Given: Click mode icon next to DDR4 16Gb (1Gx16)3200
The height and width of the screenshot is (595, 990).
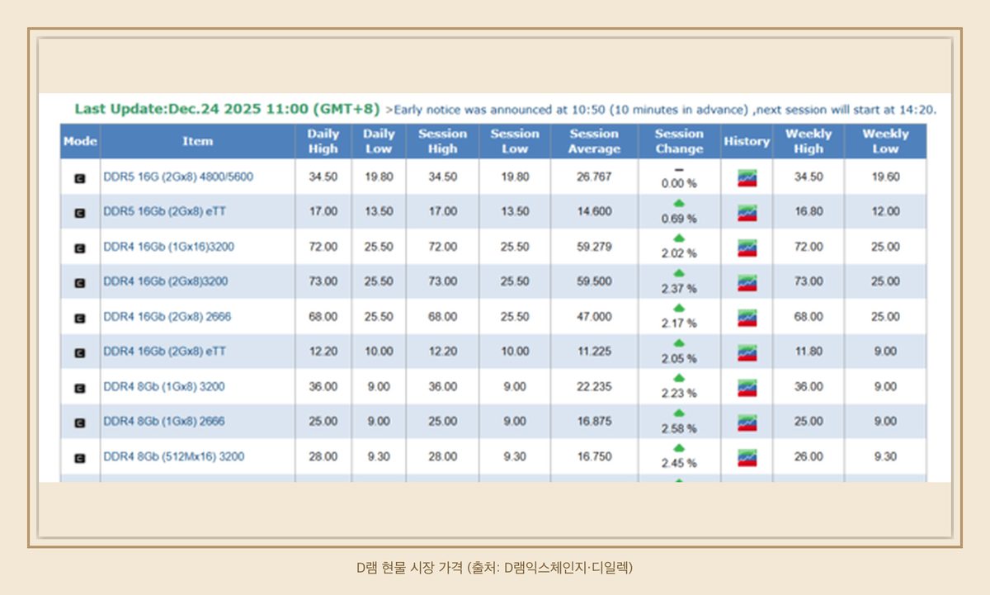Looking at the screenshot, I should coord(80,248).
